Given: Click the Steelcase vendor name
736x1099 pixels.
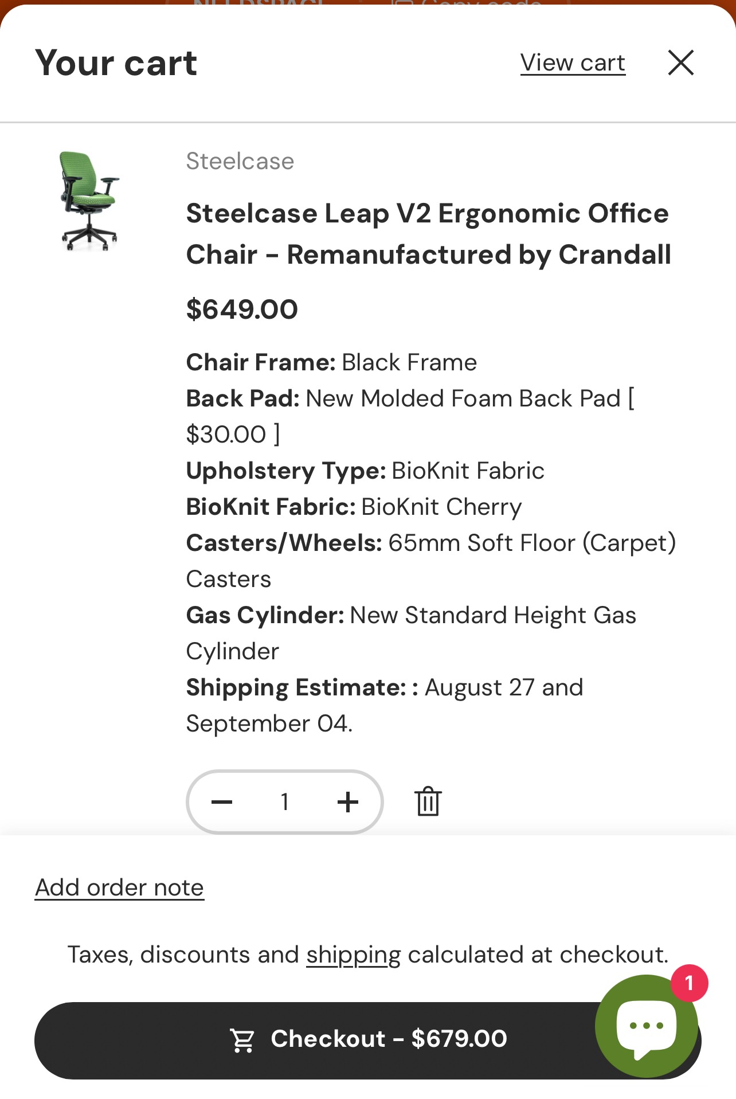Looking at the screenshot, I should (240, 161).
